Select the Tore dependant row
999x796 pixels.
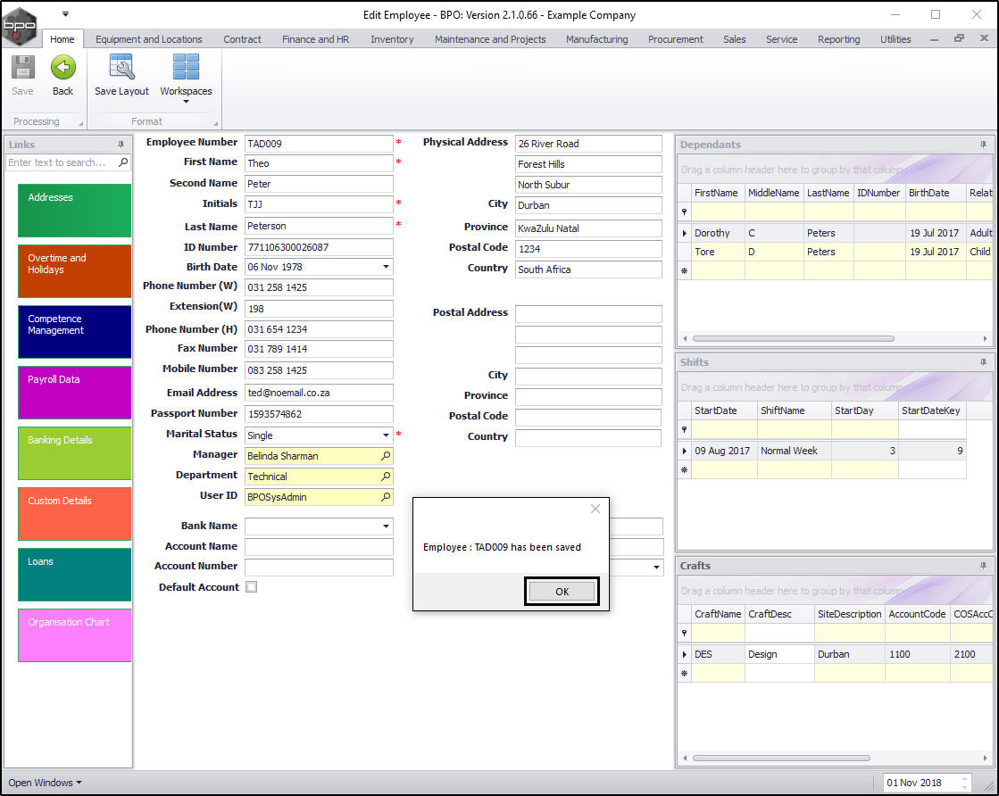(835, 252)
